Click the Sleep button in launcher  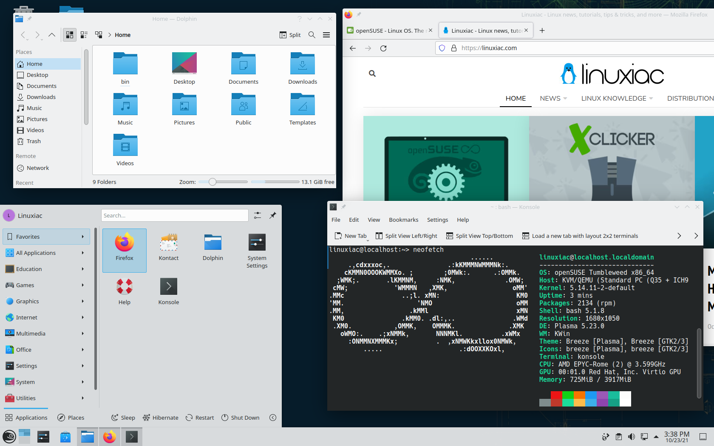(x=123, y=418)
